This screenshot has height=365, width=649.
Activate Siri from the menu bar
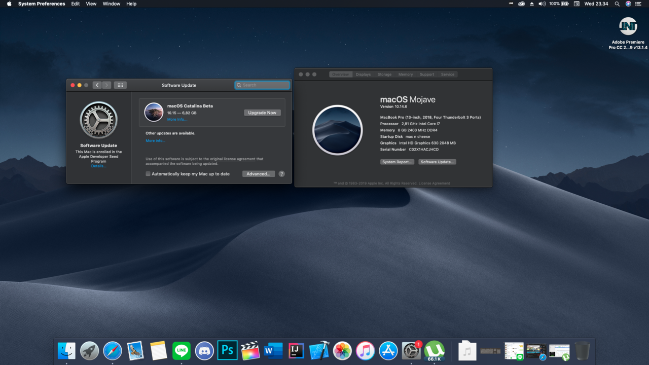coord(628,4)
